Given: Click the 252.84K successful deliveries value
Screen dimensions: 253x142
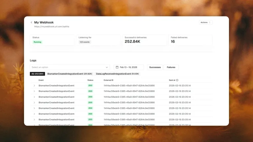Looking at the screenshot, I should coord(132,41).
